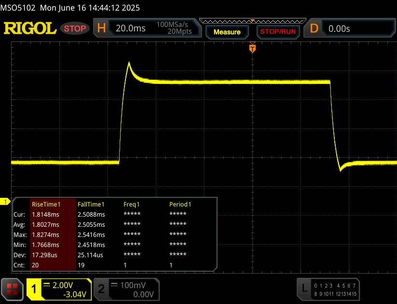The height and width of the screenshot is (304, 397).
Task: Click the waveform memory position bar
Action: [x=251, y=21]
